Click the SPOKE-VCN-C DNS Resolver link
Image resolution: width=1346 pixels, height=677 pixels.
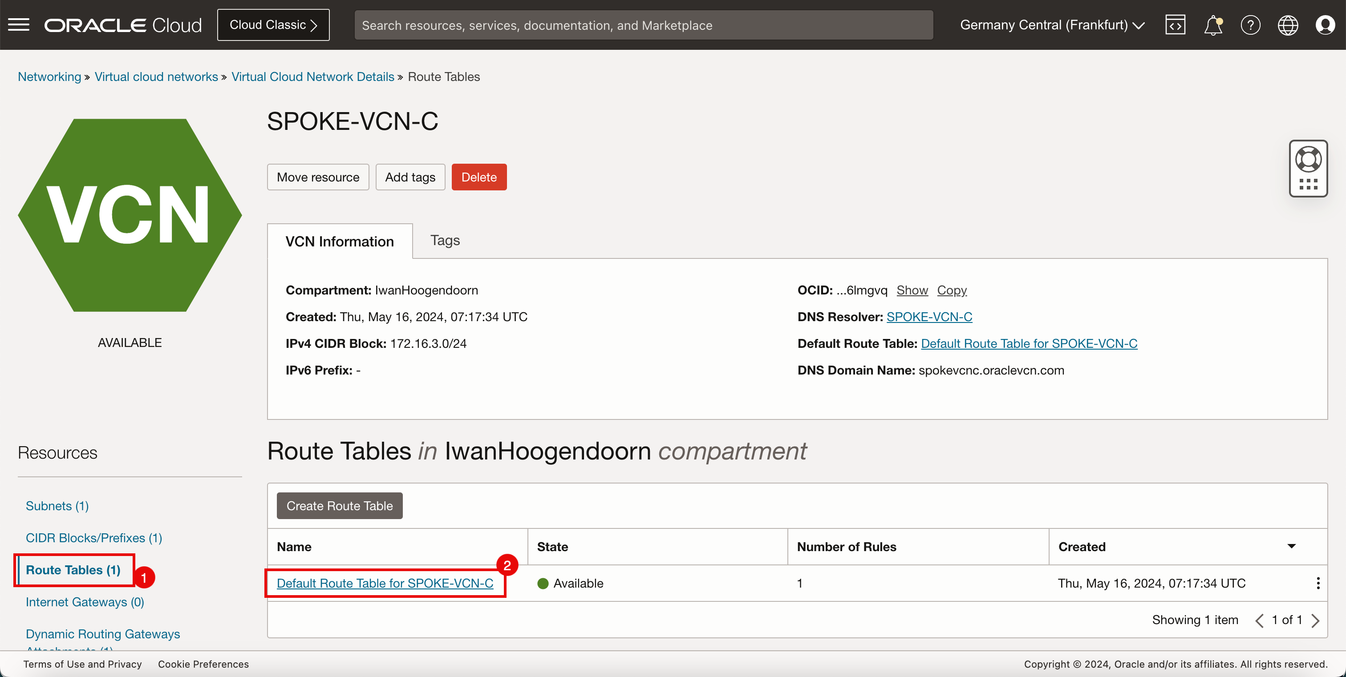click(x=929, y=317)
